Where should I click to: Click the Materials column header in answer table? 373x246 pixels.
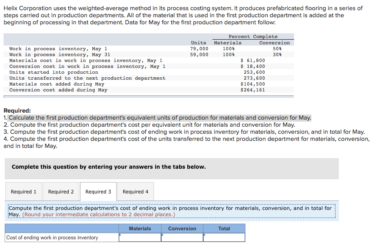pos(140,228)
